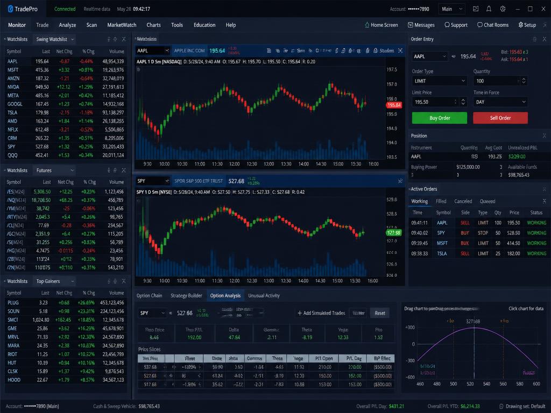Click the link icon beside Order Entry AAPL symbol
The width and height of the screenshot is (551, 413).
453,56
